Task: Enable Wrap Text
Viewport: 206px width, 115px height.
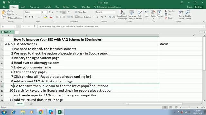Action: 81,12
